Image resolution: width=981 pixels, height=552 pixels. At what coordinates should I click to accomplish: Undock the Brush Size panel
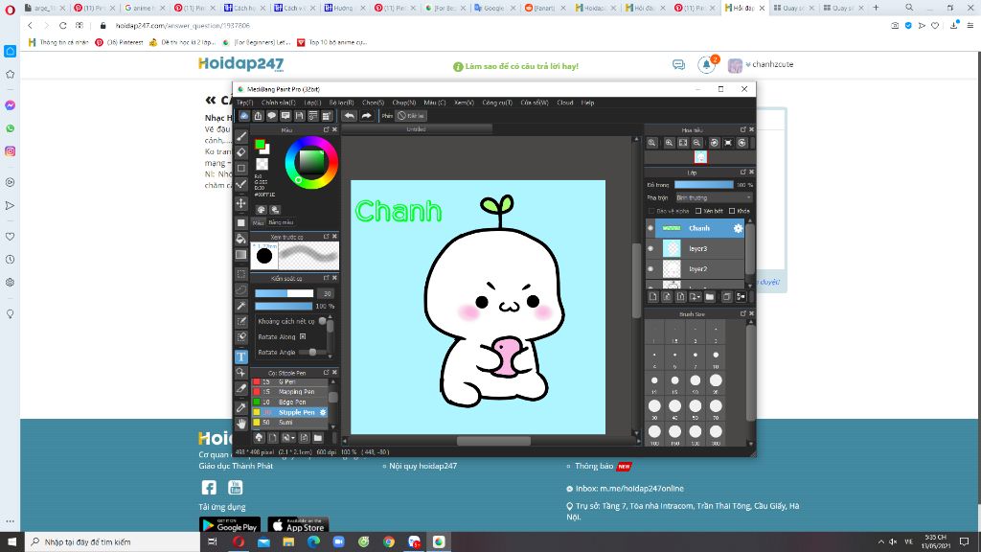(742, 313)
